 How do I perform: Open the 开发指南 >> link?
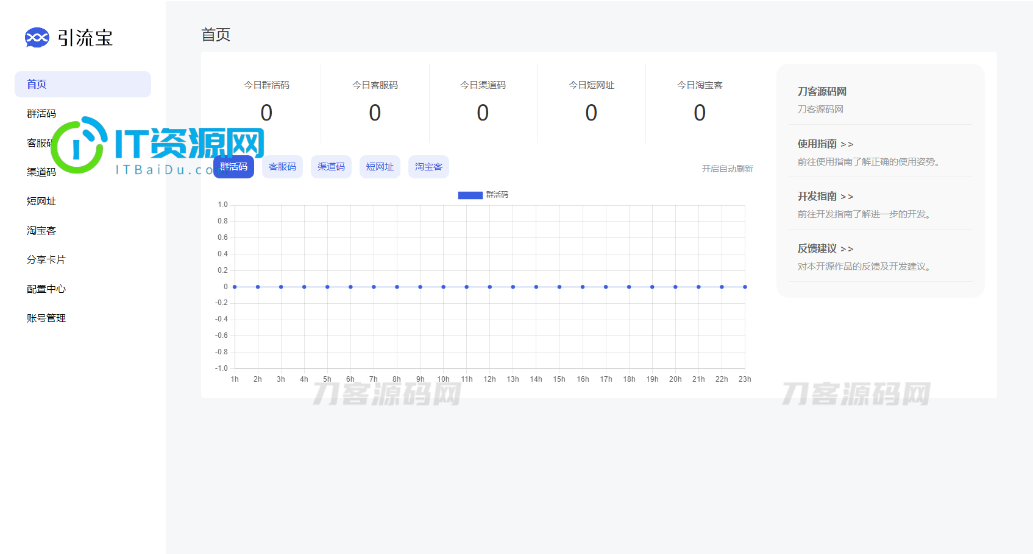point(825,196)
